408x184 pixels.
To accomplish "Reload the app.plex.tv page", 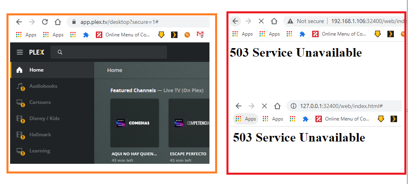I will pyautogui.click(x=45, y=22).
